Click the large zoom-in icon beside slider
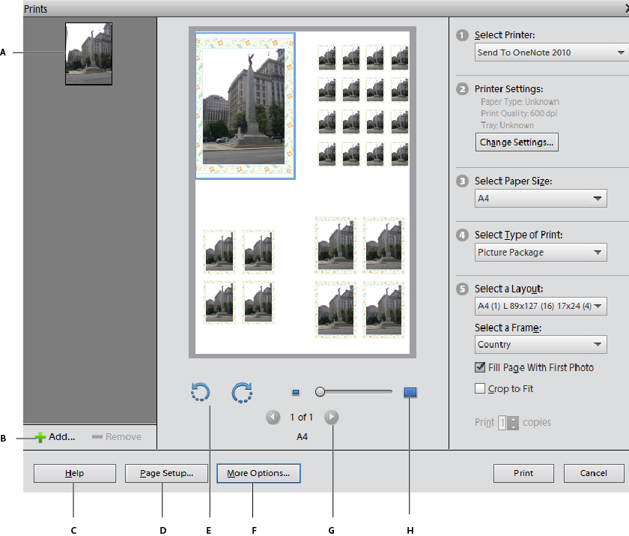The image size is (629, 536). [x=410, y=391]
